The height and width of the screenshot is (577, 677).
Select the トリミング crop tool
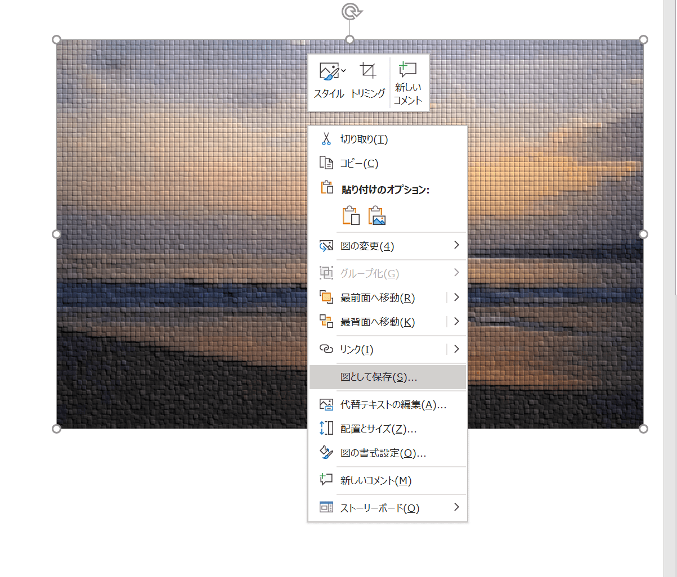[367, 82]
